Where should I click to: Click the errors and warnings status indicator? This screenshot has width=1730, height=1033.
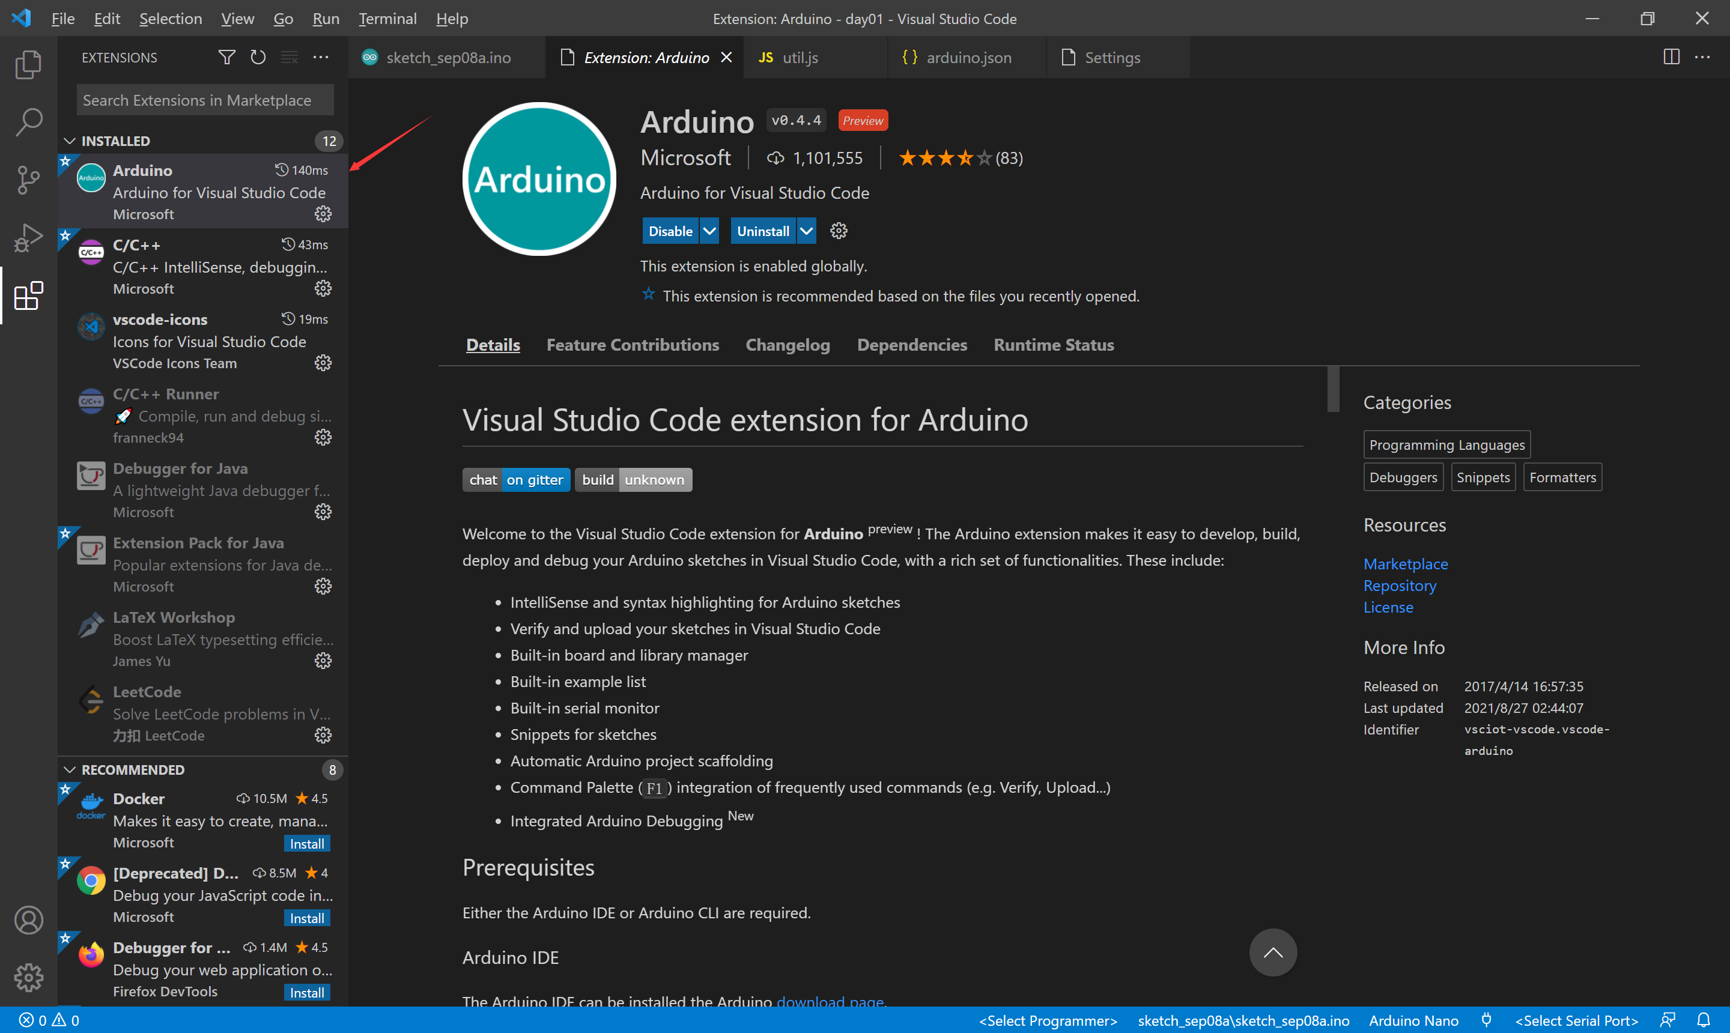49,1020
